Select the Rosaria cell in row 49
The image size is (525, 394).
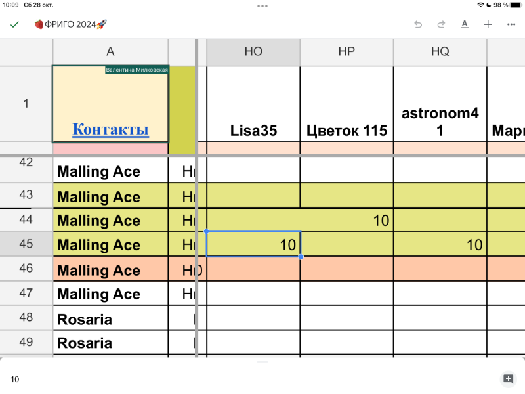click(x=110, y=343)
